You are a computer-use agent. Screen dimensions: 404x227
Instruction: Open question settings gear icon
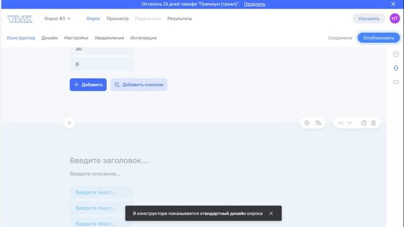coord(307,123)
